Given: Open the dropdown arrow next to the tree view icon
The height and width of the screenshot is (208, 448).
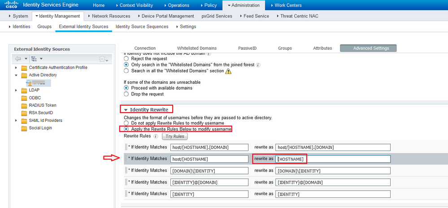Looking at the screenshot, I should point(41,59).
